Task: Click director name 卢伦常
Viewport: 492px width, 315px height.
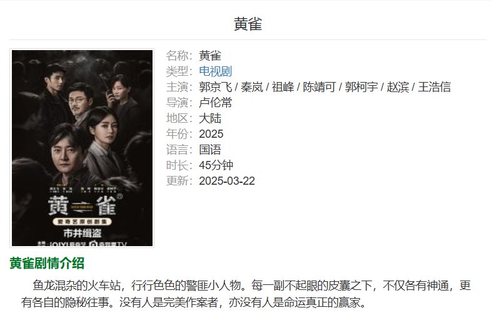Action: click(215, 103)
